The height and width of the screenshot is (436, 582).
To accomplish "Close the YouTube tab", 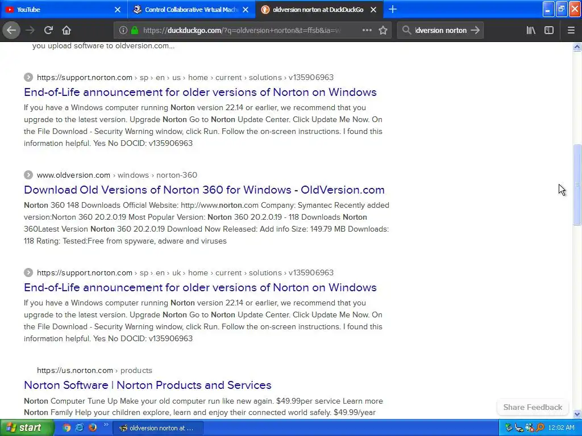I will click(x=118, y=10).
